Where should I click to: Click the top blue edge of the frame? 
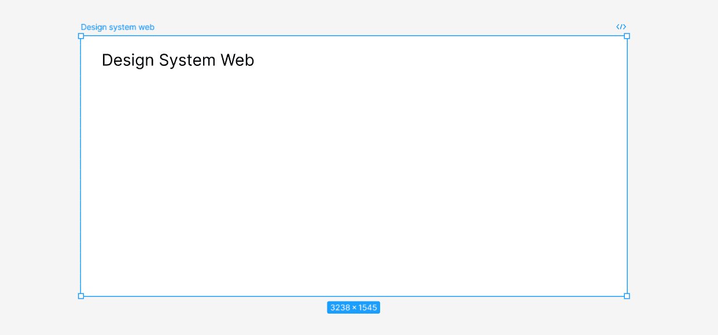pos(354,36)
